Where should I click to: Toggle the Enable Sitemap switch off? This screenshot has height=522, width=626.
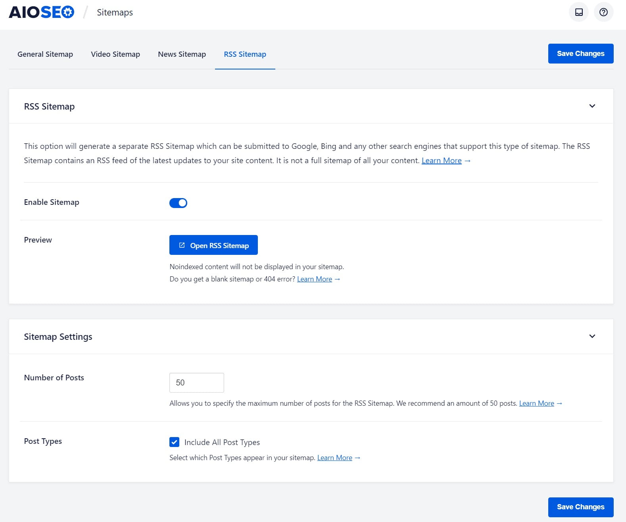178,203
